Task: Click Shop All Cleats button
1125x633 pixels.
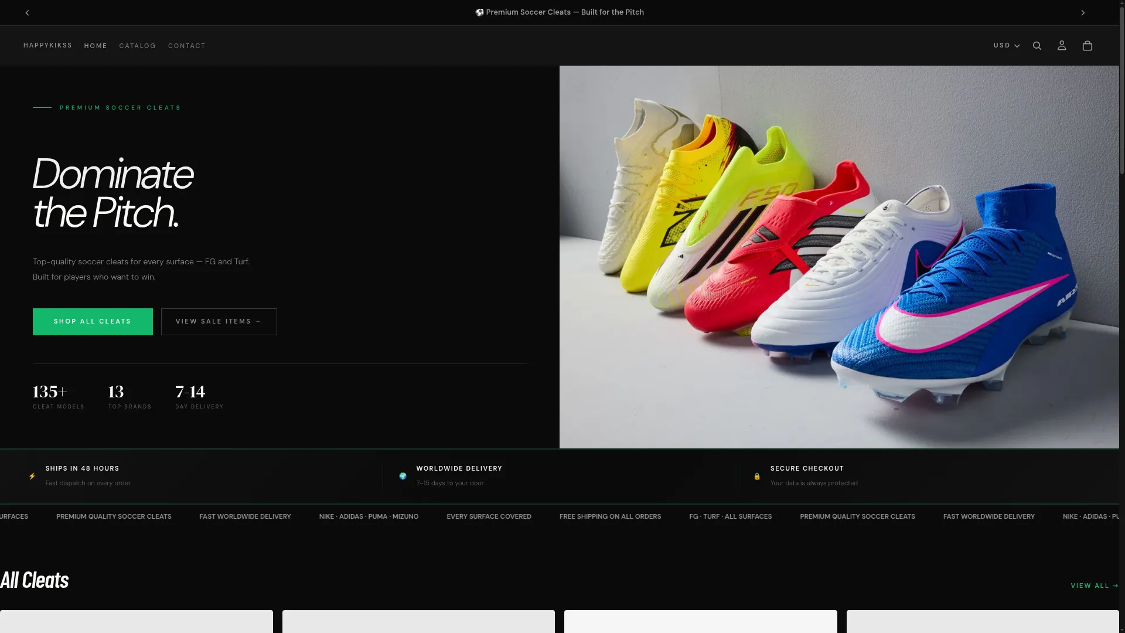Action: point(93,322)
